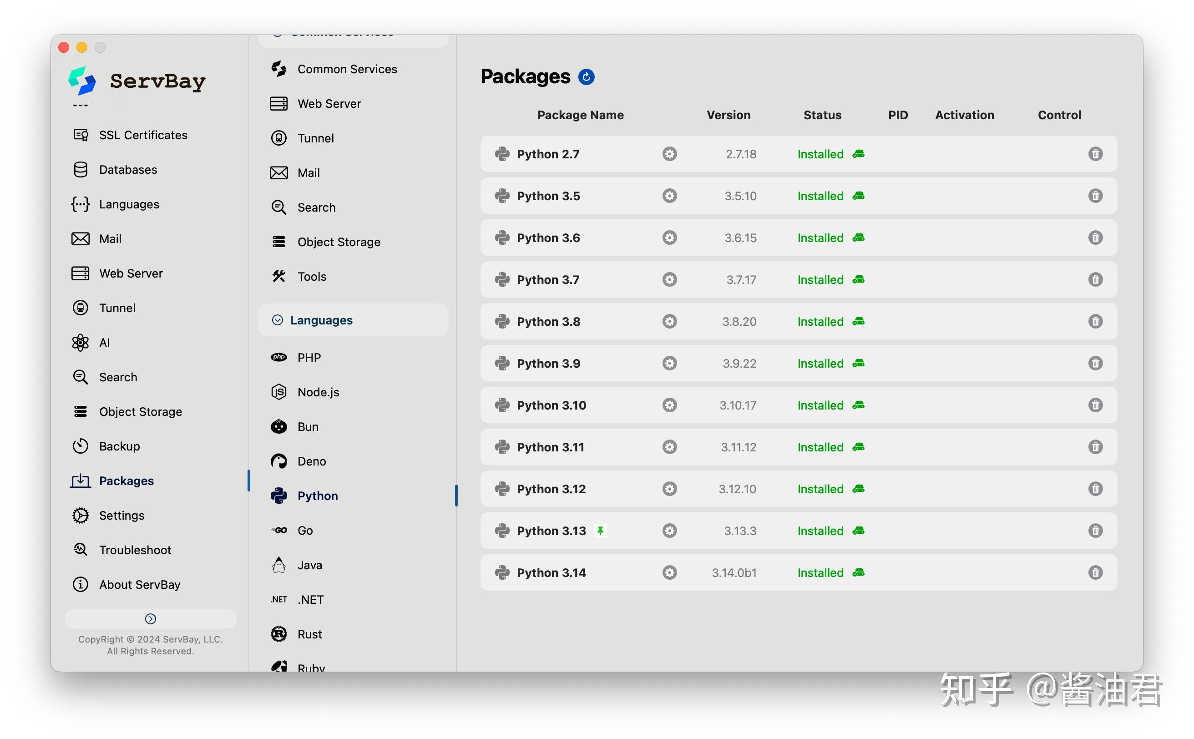
Task: Open Troubleshoot from the sidebar
Action: [x=134, y=550]
